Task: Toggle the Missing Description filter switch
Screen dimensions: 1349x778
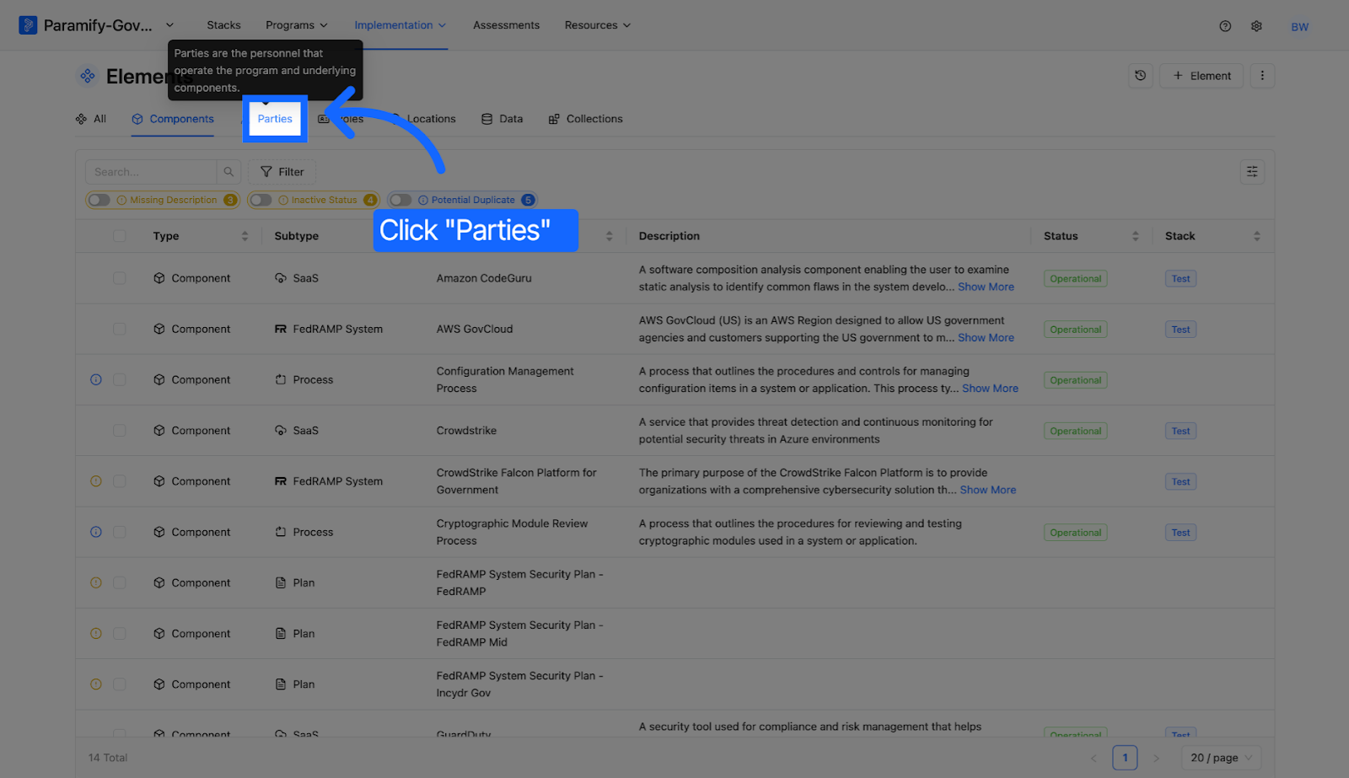Action: pos(99,200)
